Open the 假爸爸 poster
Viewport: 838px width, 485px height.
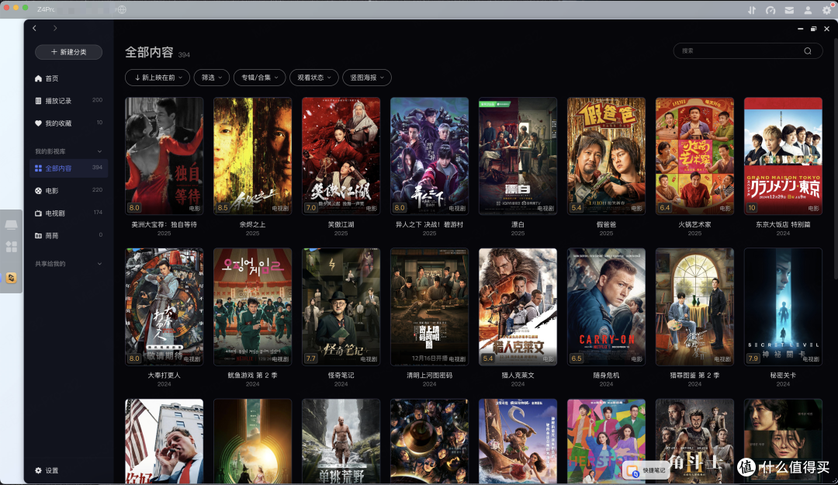(x=607, y=156)
